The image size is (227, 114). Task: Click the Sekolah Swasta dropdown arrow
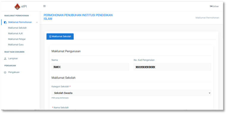[209, 93]
